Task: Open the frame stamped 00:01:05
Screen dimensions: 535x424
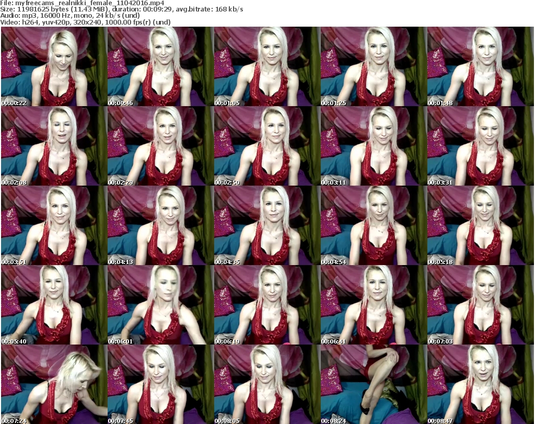Action: 267,66
